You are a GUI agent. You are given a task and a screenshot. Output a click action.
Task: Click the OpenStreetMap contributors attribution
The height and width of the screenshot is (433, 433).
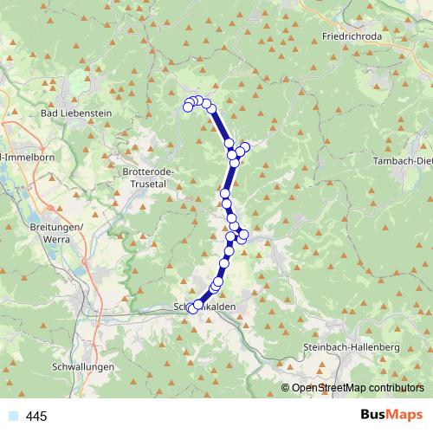click(x=352, y=388)
